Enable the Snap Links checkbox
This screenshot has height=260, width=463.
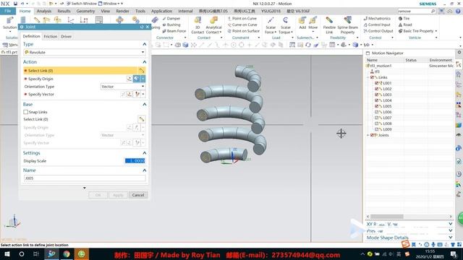26,112
